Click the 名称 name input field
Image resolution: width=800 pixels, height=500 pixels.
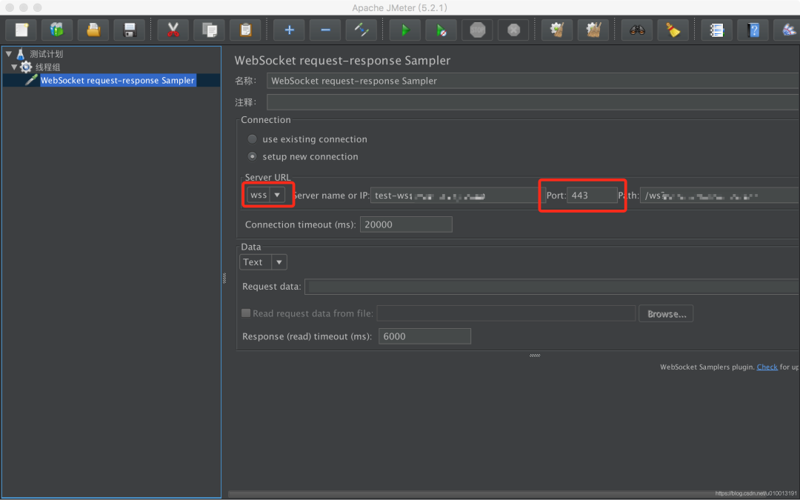coord(533,81)
